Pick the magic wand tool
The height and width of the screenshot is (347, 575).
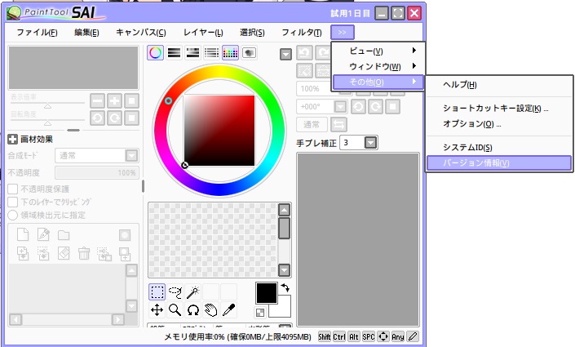(192, 292)
